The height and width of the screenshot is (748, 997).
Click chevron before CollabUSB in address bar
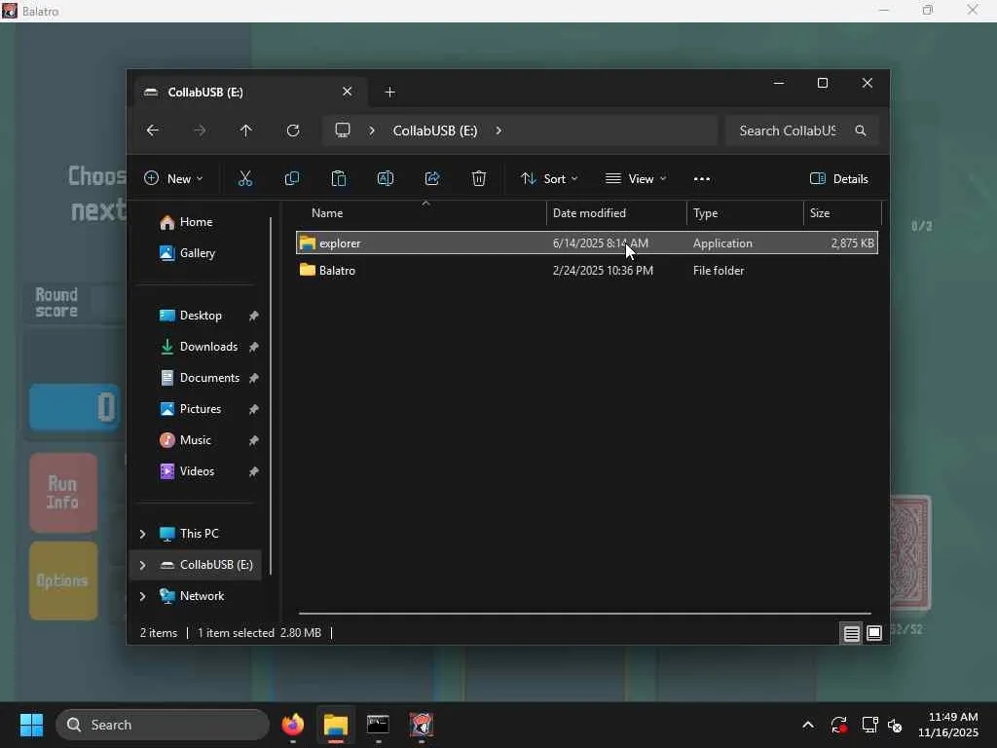[x=372, y=131]
